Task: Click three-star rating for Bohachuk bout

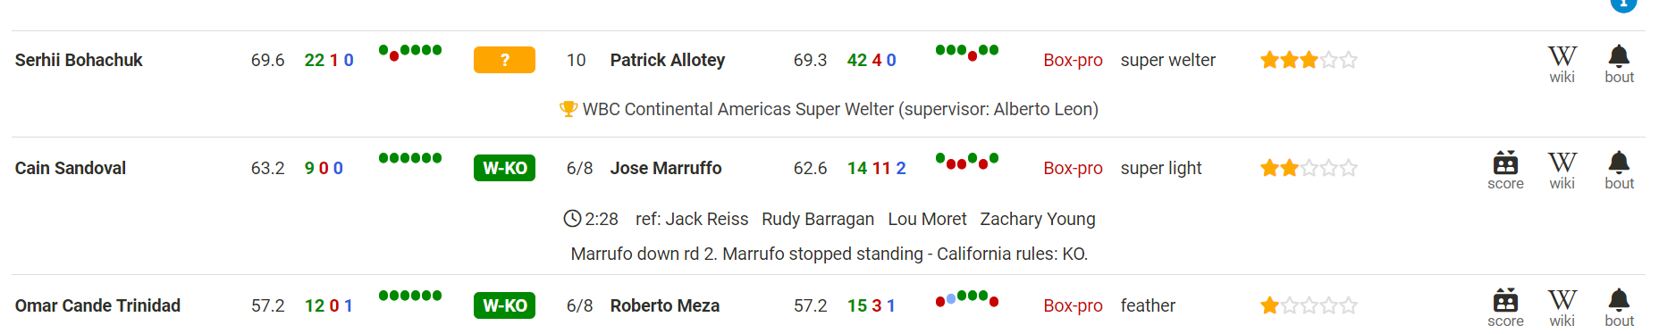Action: pos(1309,60)
